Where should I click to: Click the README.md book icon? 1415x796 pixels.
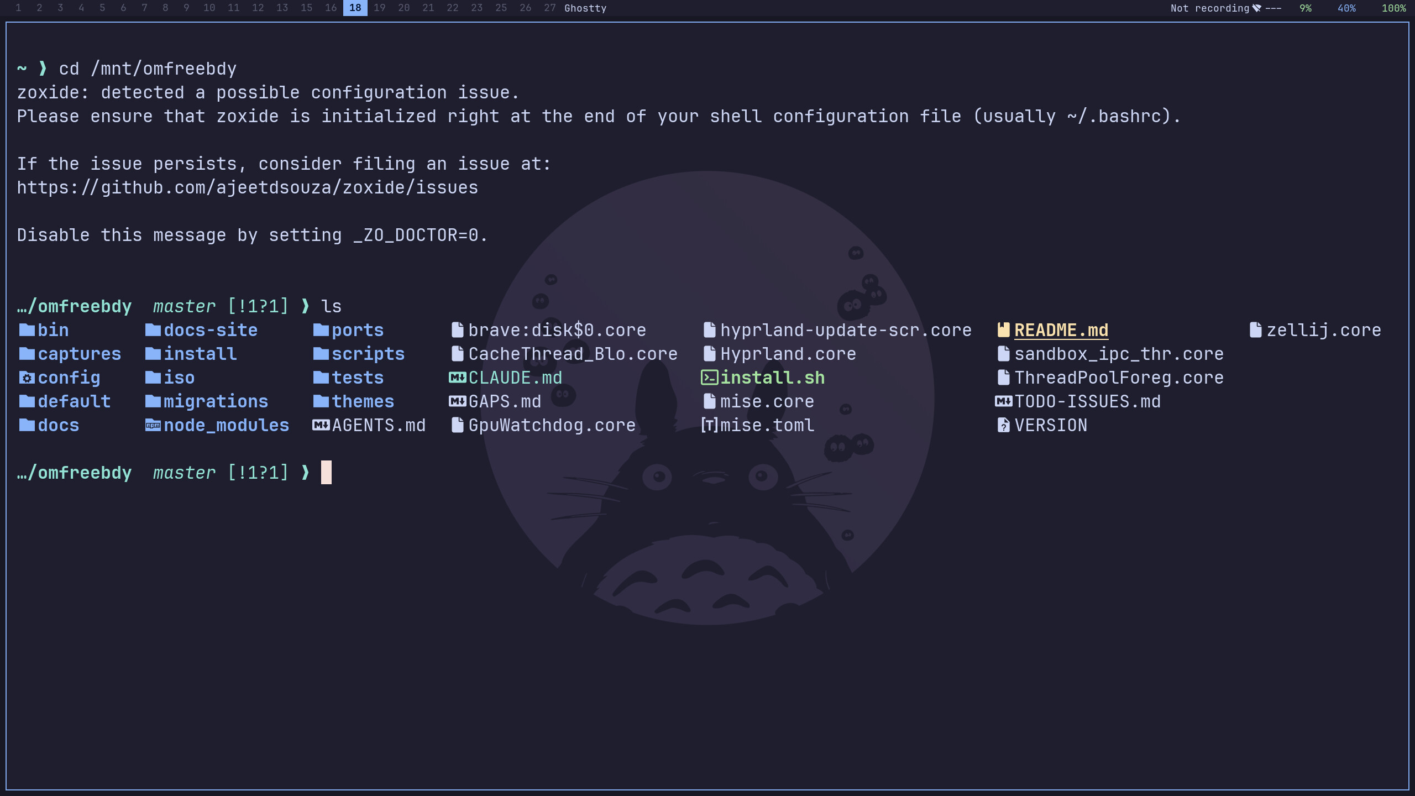tap(1003, 330)
